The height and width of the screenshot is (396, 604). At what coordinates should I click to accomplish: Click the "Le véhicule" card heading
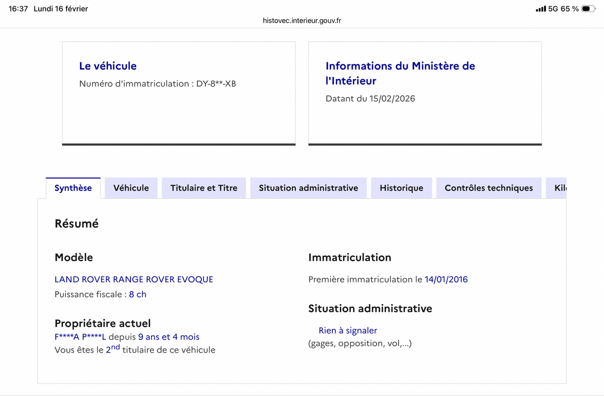[108, 66]
